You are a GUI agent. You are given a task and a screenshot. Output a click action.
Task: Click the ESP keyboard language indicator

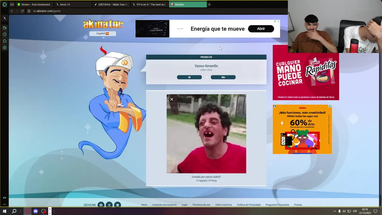pos(355,211)
